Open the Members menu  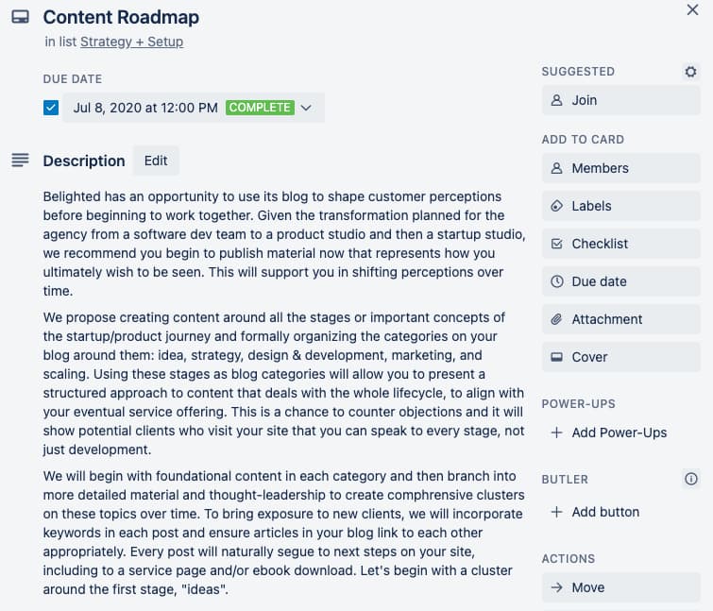coord(620,168)
